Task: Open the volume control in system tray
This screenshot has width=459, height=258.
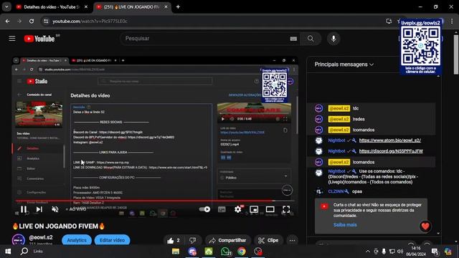Action: 400,252
